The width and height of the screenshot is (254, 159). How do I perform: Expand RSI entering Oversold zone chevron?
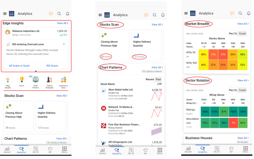64,44
